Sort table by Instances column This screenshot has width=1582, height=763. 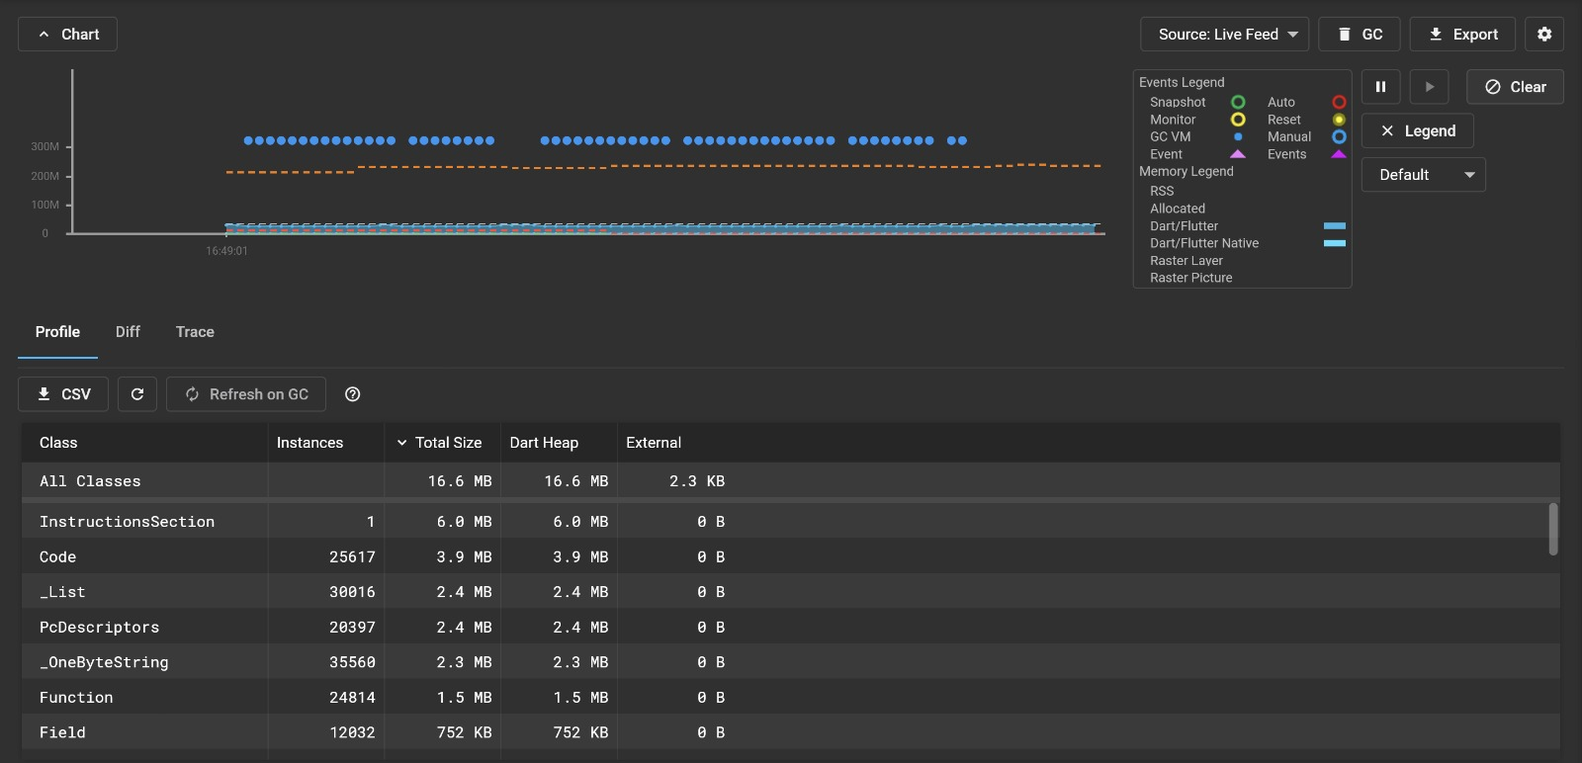point(309,443)
